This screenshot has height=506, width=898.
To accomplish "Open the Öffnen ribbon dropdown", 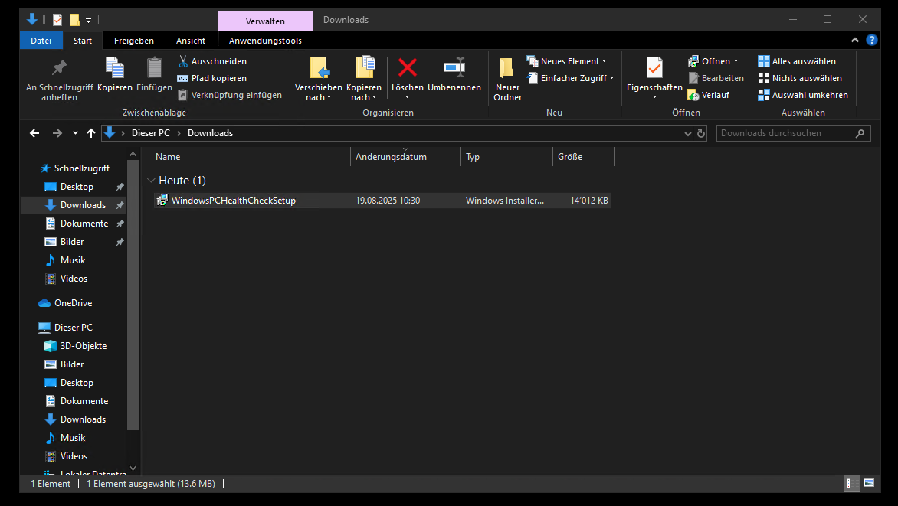I will point(713,61).
